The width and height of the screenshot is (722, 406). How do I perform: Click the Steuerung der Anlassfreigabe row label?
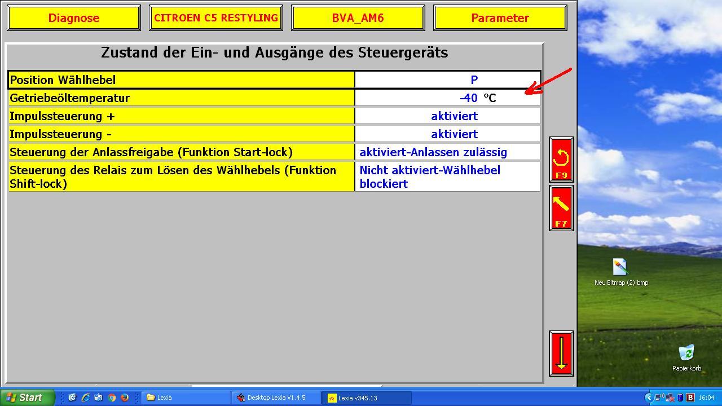tap(182, 152)
